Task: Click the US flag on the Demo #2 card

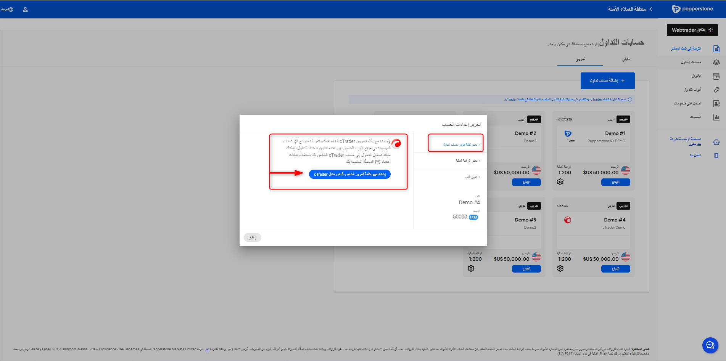Action: coord(536,170)
